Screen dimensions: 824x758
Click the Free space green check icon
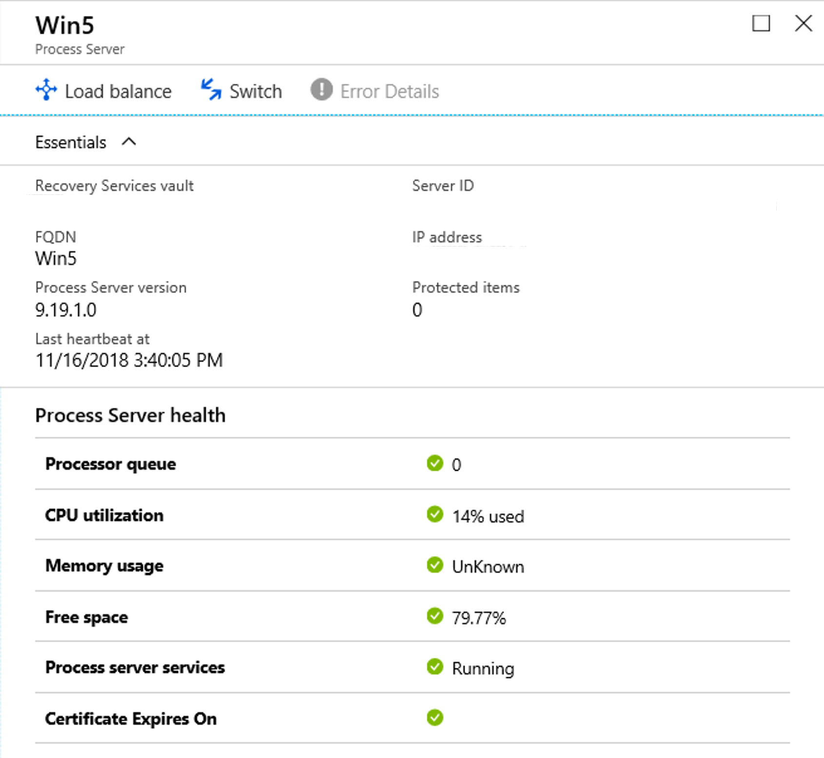pyautogui.click(x=434, y=616)
